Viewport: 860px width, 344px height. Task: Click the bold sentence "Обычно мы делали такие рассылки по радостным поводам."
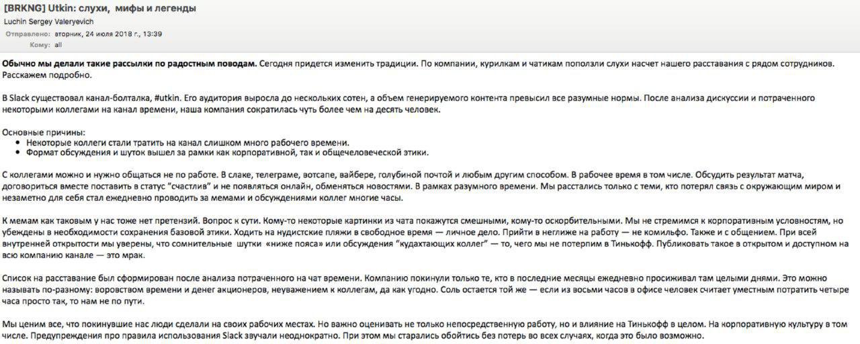pyautogui.click(x=130, y=63)
